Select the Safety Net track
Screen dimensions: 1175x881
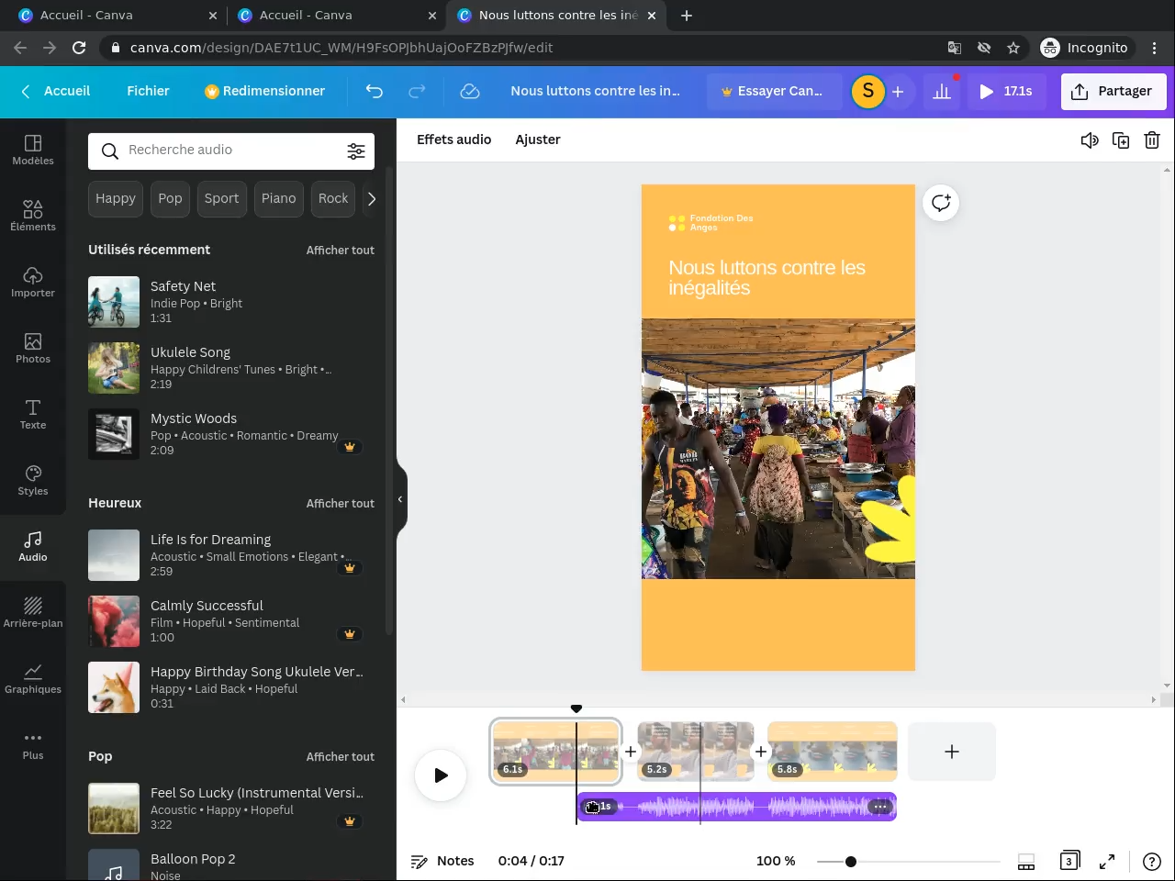coord(231,302)
